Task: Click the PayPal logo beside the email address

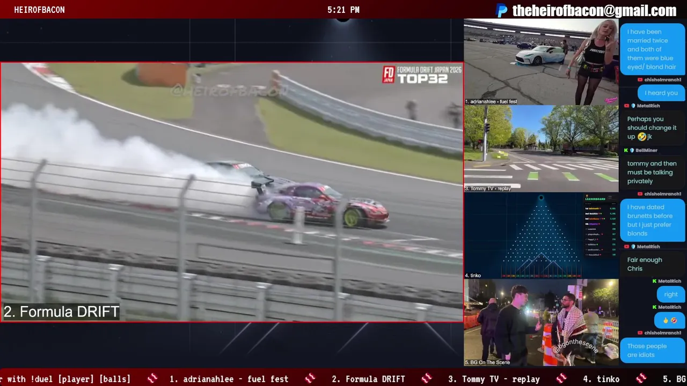Action: (502, 10)
